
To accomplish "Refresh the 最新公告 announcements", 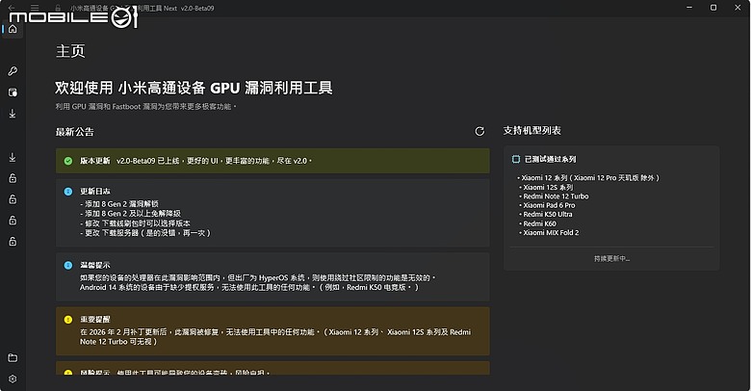I will click(x=479, y=131).
